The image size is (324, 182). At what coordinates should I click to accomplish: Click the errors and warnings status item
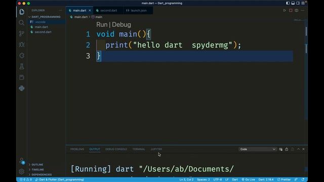[x=26, y=179]
